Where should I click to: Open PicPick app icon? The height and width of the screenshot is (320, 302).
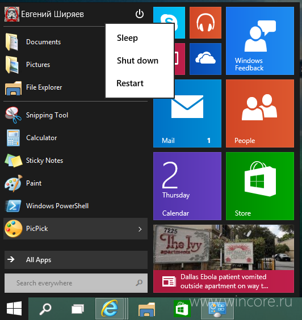tap(14, 229)
